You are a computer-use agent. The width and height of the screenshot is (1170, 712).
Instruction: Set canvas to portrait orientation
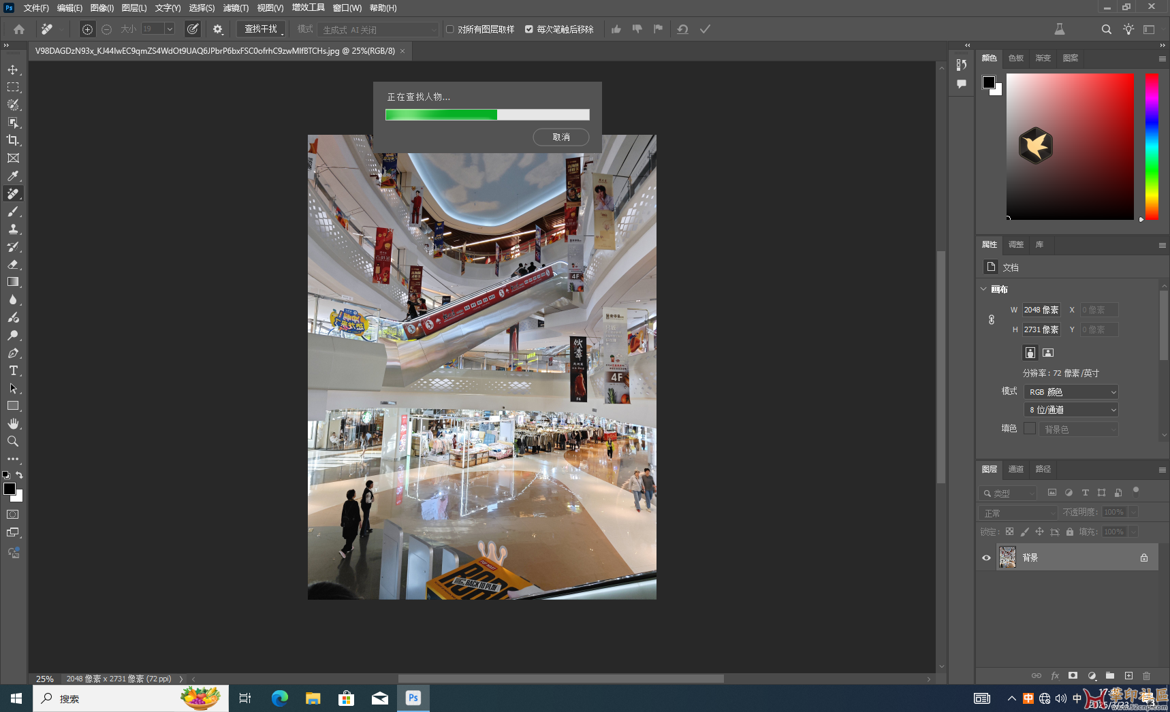pyautogui.click(x=1030, y=353)
